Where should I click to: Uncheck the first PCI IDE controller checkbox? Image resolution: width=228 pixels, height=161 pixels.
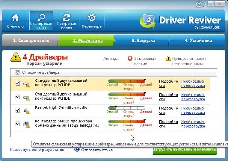18,83
